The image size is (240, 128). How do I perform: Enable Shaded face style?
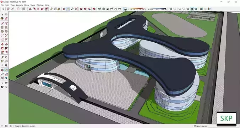(x=188, y=9)
